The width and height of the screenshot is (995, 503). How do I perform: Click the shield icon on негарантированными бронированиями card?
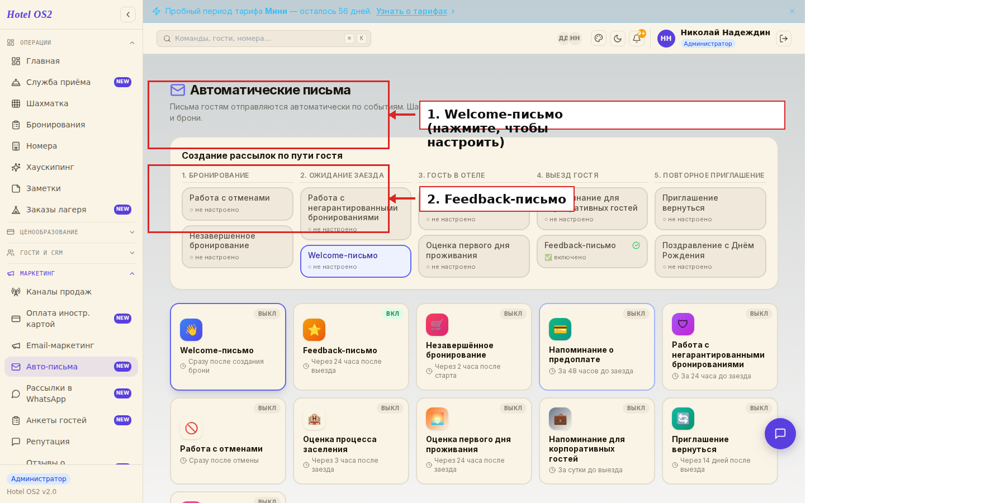coord(683,324)
